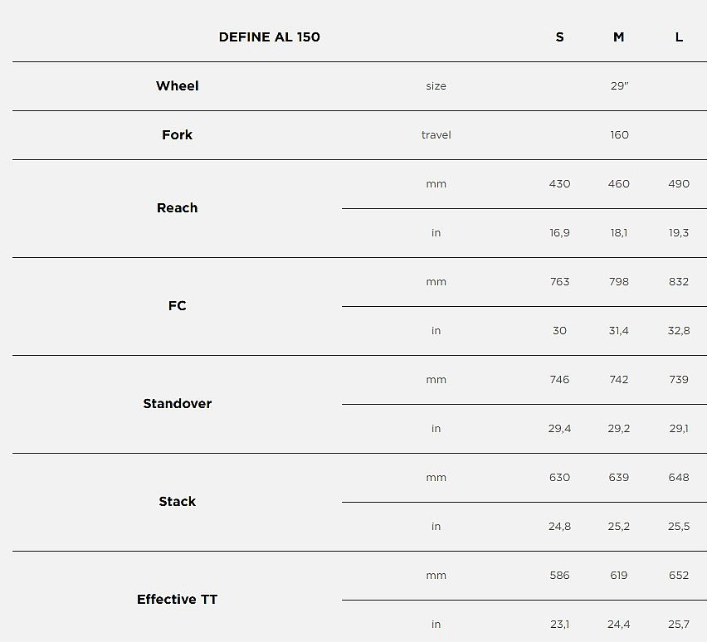Select the 742 mm standover value

point(618,379)
